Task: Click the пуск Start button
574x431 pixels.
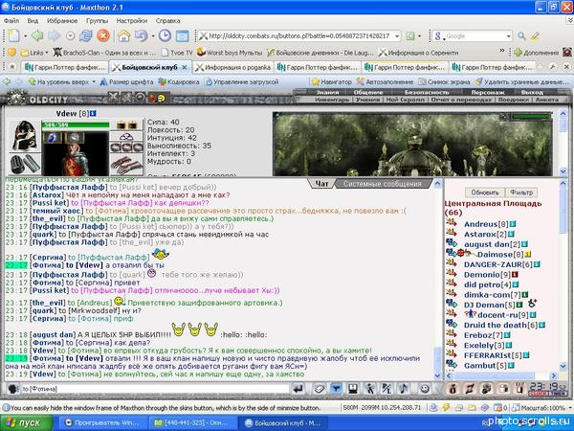Action: [27, 423]
